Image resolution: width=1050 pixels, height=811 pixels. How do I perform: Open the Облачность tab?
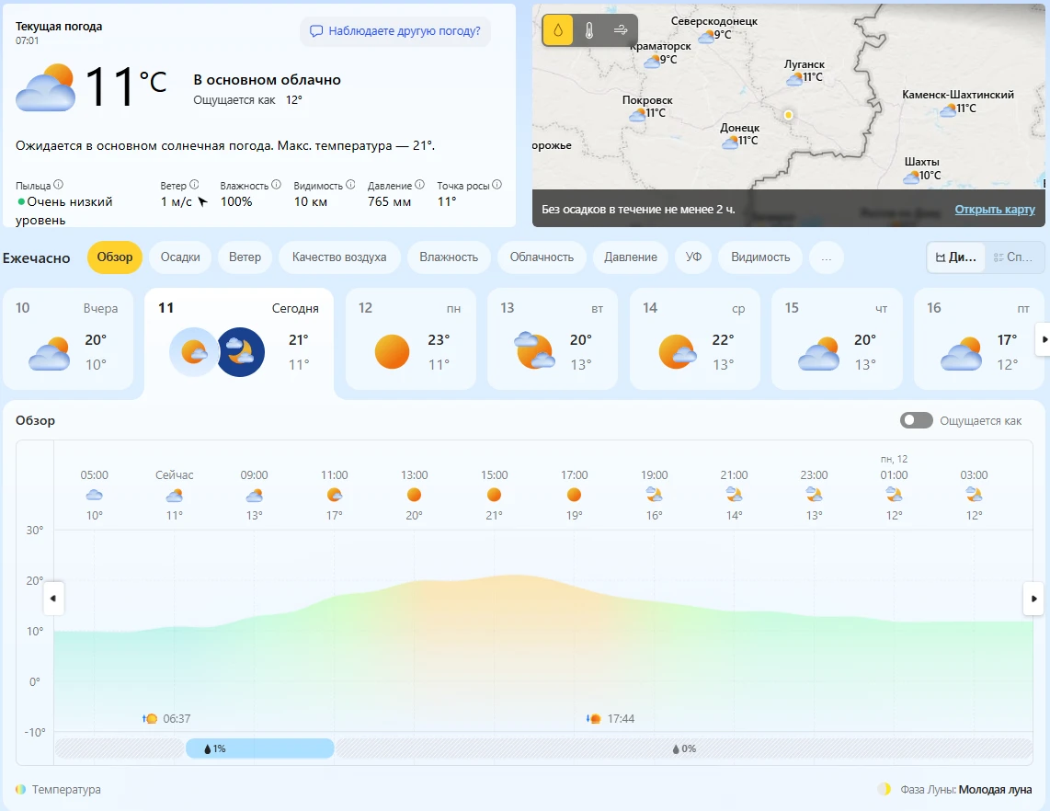[x=542, y=257]
